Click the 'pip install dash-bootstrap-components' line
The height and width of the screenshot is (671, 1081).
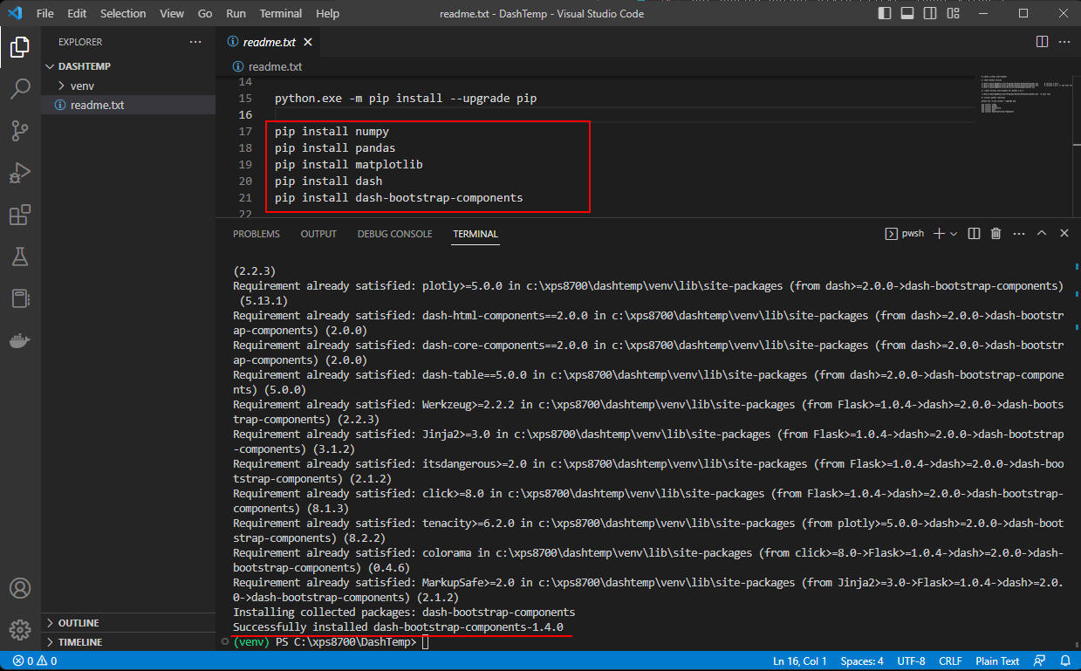click(x=399, y=198)
